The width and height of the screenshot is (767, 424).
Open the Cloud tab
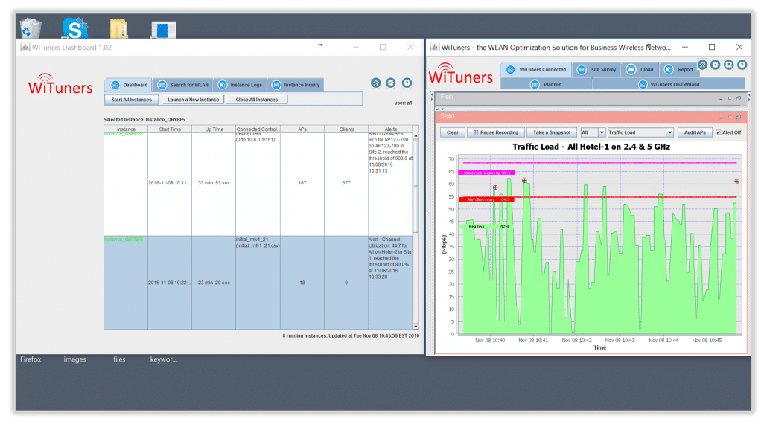(640, 69)
